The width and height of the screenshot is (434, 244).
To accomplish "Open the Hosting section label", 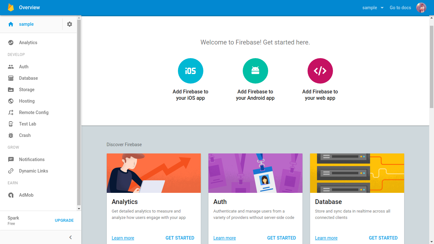I will pos(27,101).
